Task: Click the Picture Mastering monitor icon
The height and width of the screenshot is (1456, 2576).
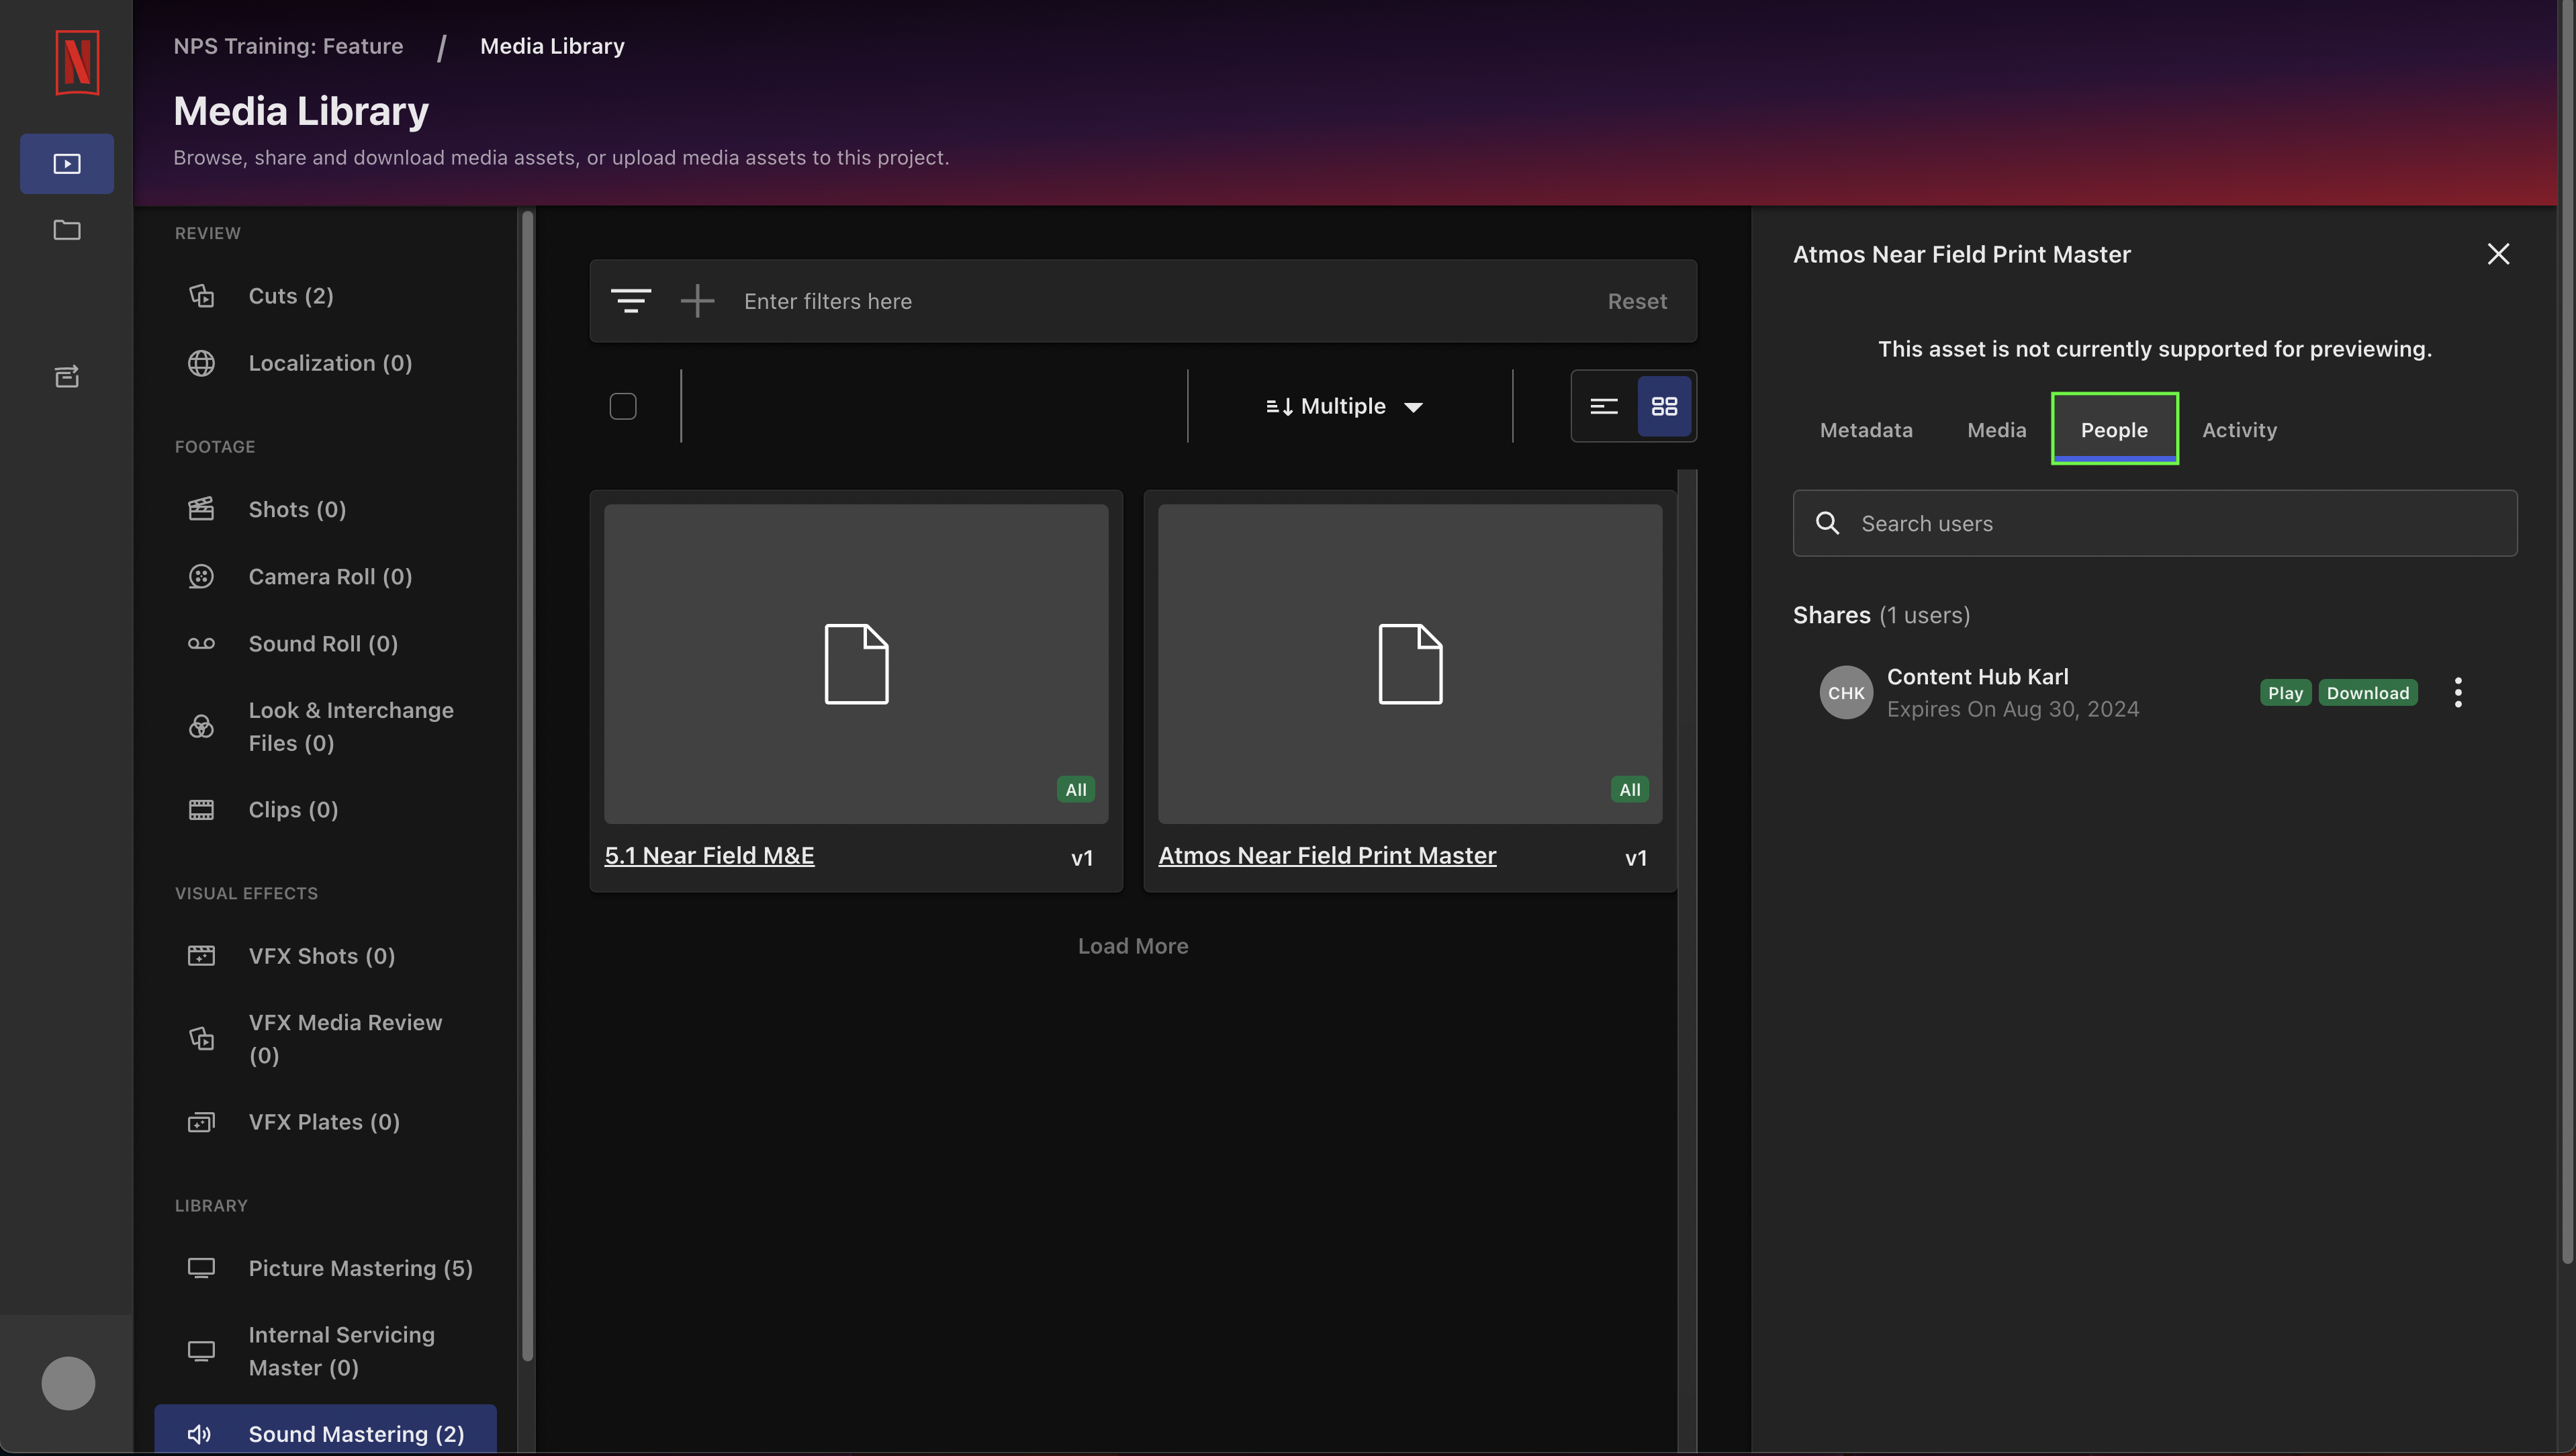Action: point(201,1268)
